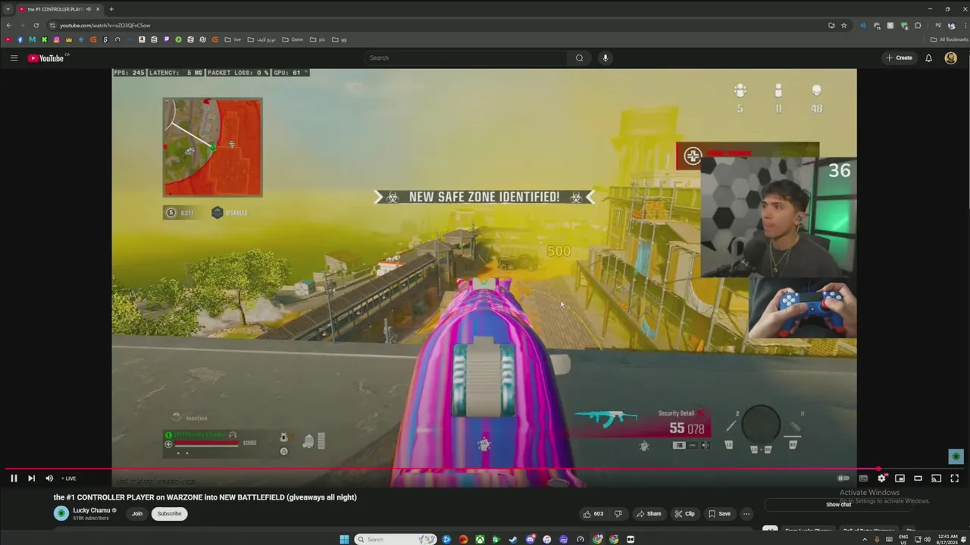Expand the All Bookmarks folder

949,39
